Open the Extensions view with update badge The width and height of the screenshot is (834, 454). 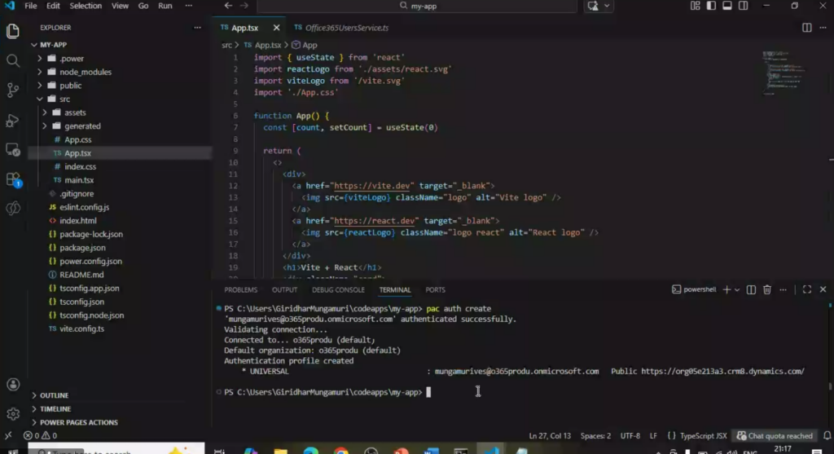(x=13, y=179)
